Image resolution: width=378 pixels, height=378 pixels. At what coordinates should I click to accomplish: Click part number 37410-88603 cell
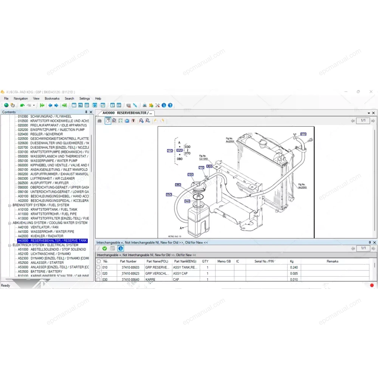click(130, 267)
